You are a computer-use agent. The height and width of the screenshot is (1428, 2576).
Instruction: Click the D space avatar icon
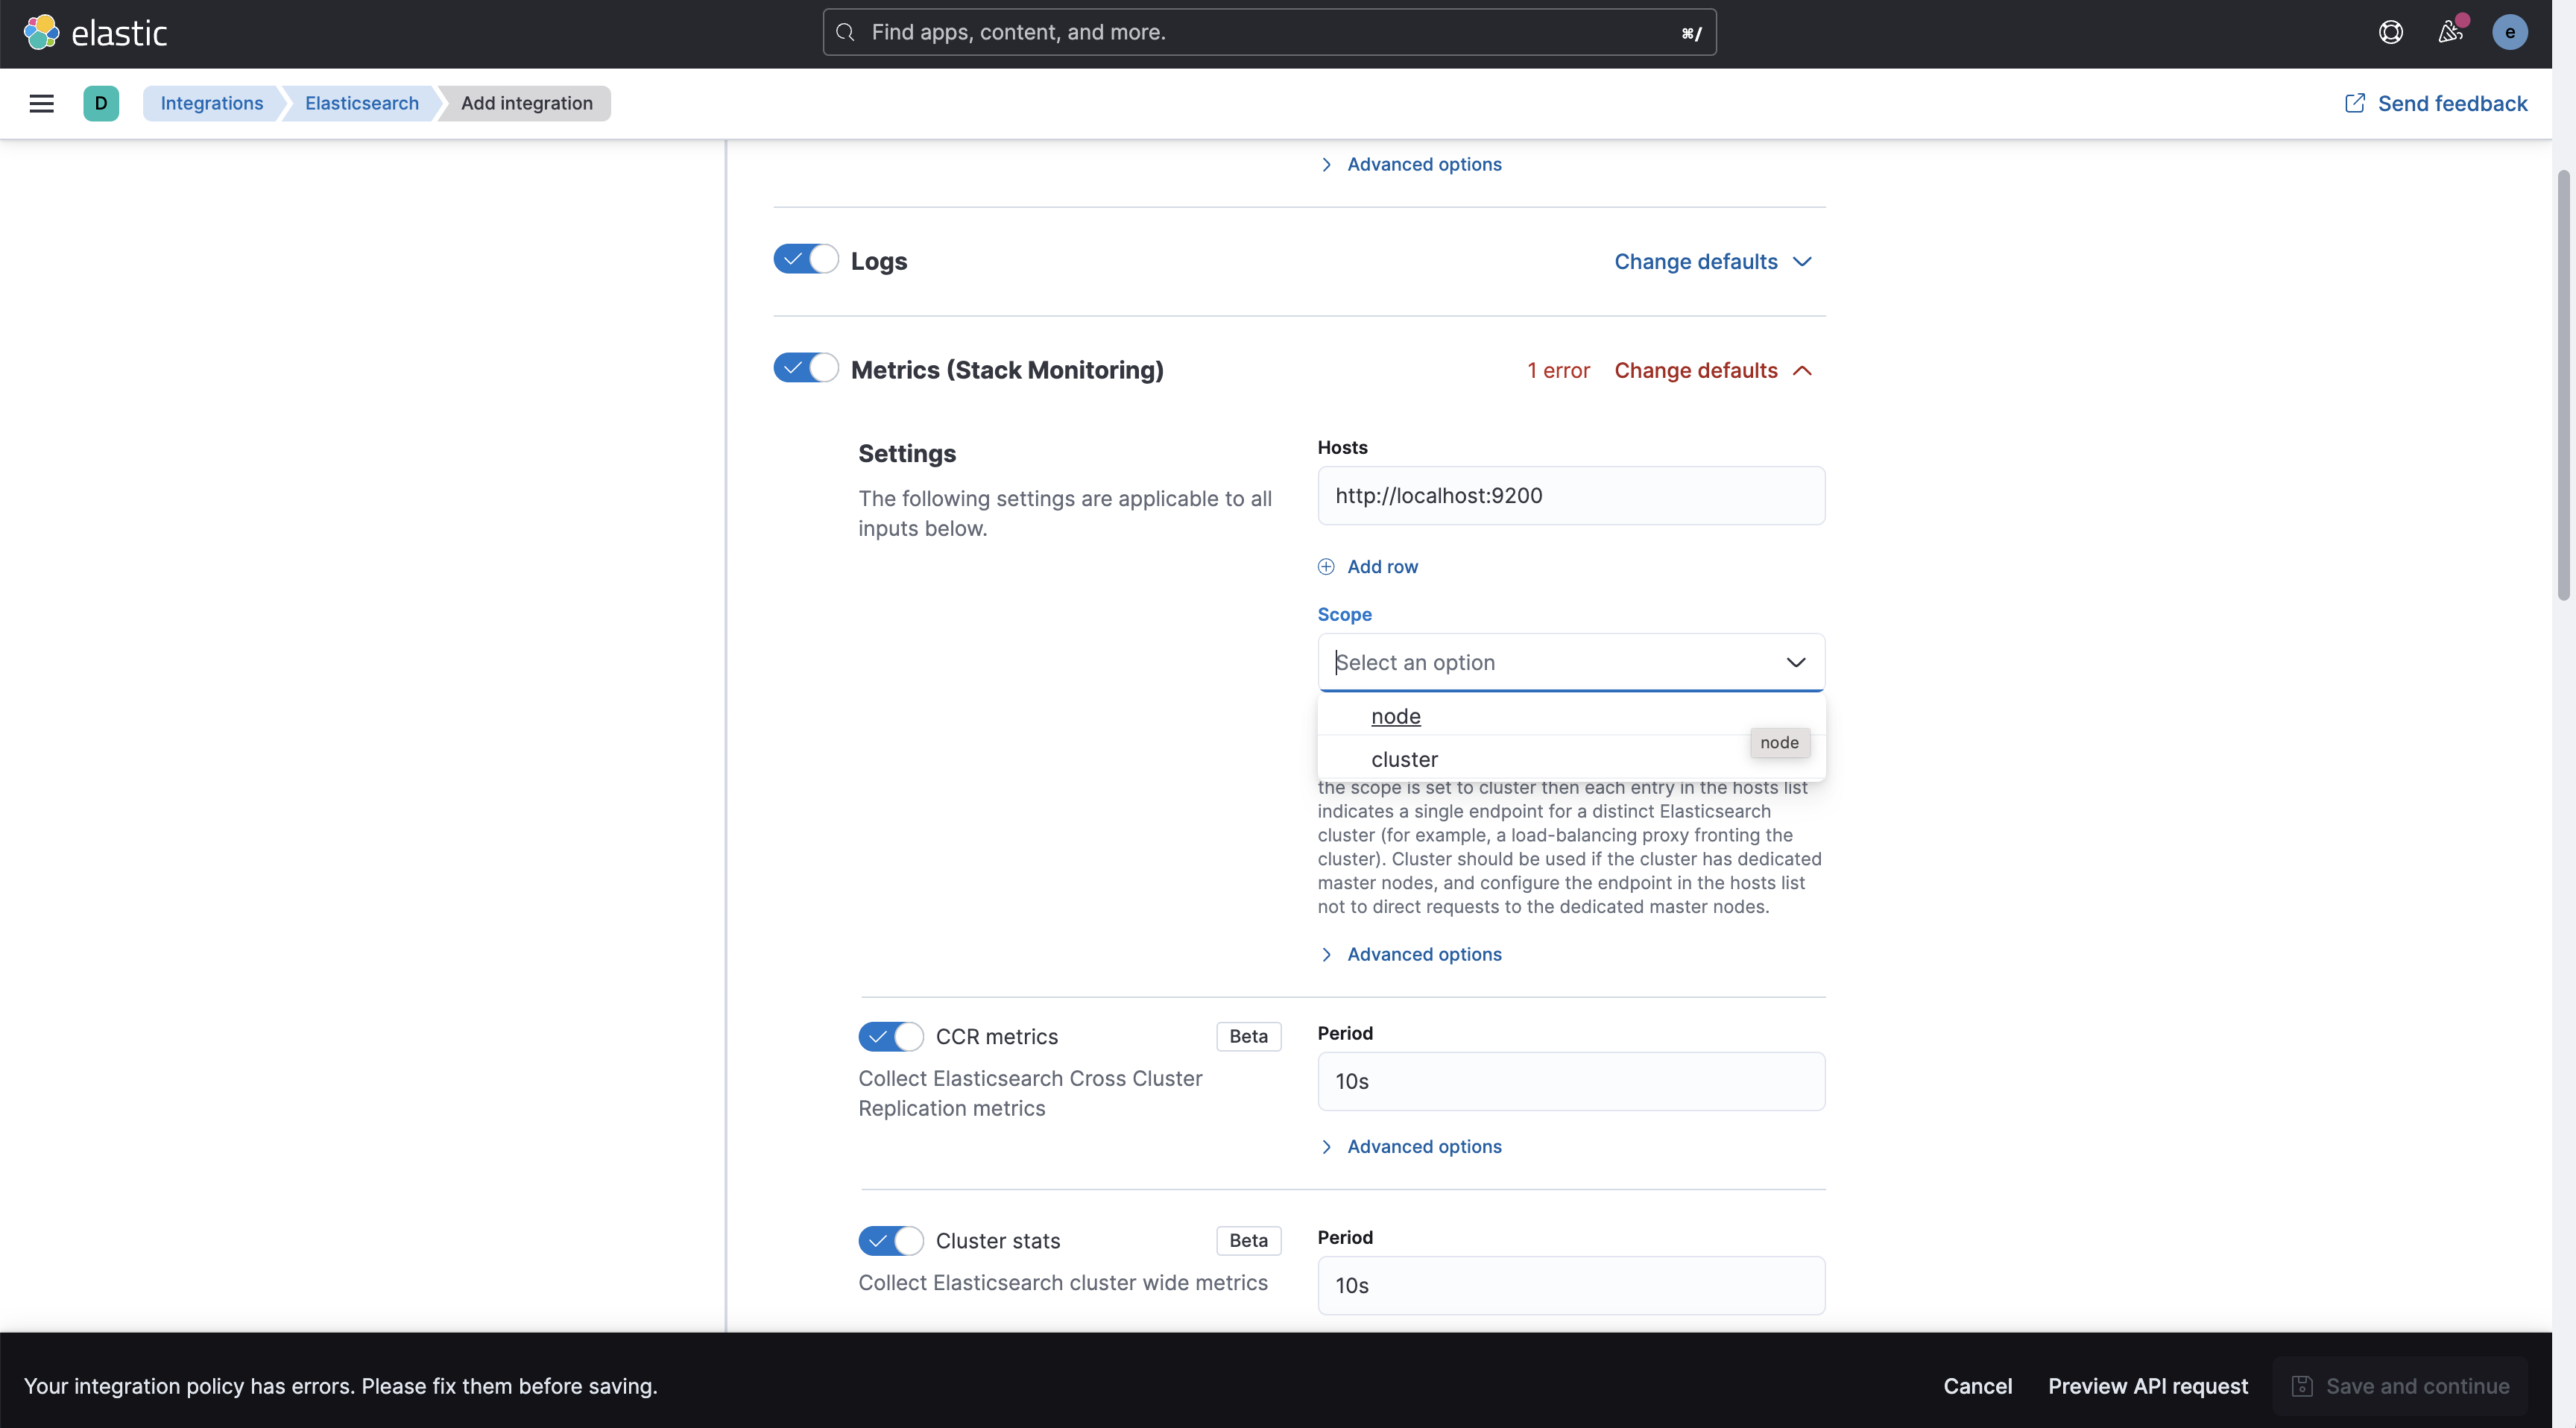pyautogui.click(x=101, y=103)
